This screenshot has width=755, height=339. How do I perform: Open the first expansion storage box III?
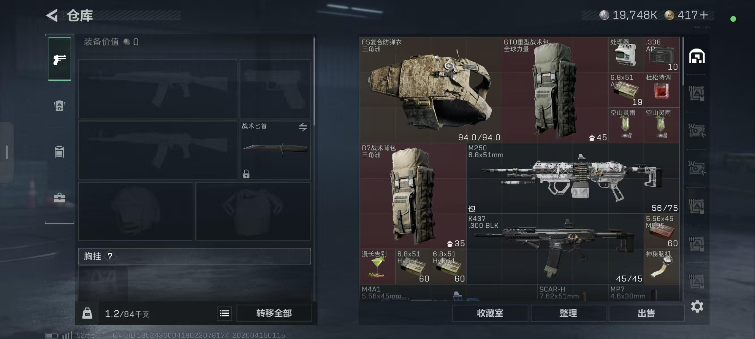click(696, 93)
